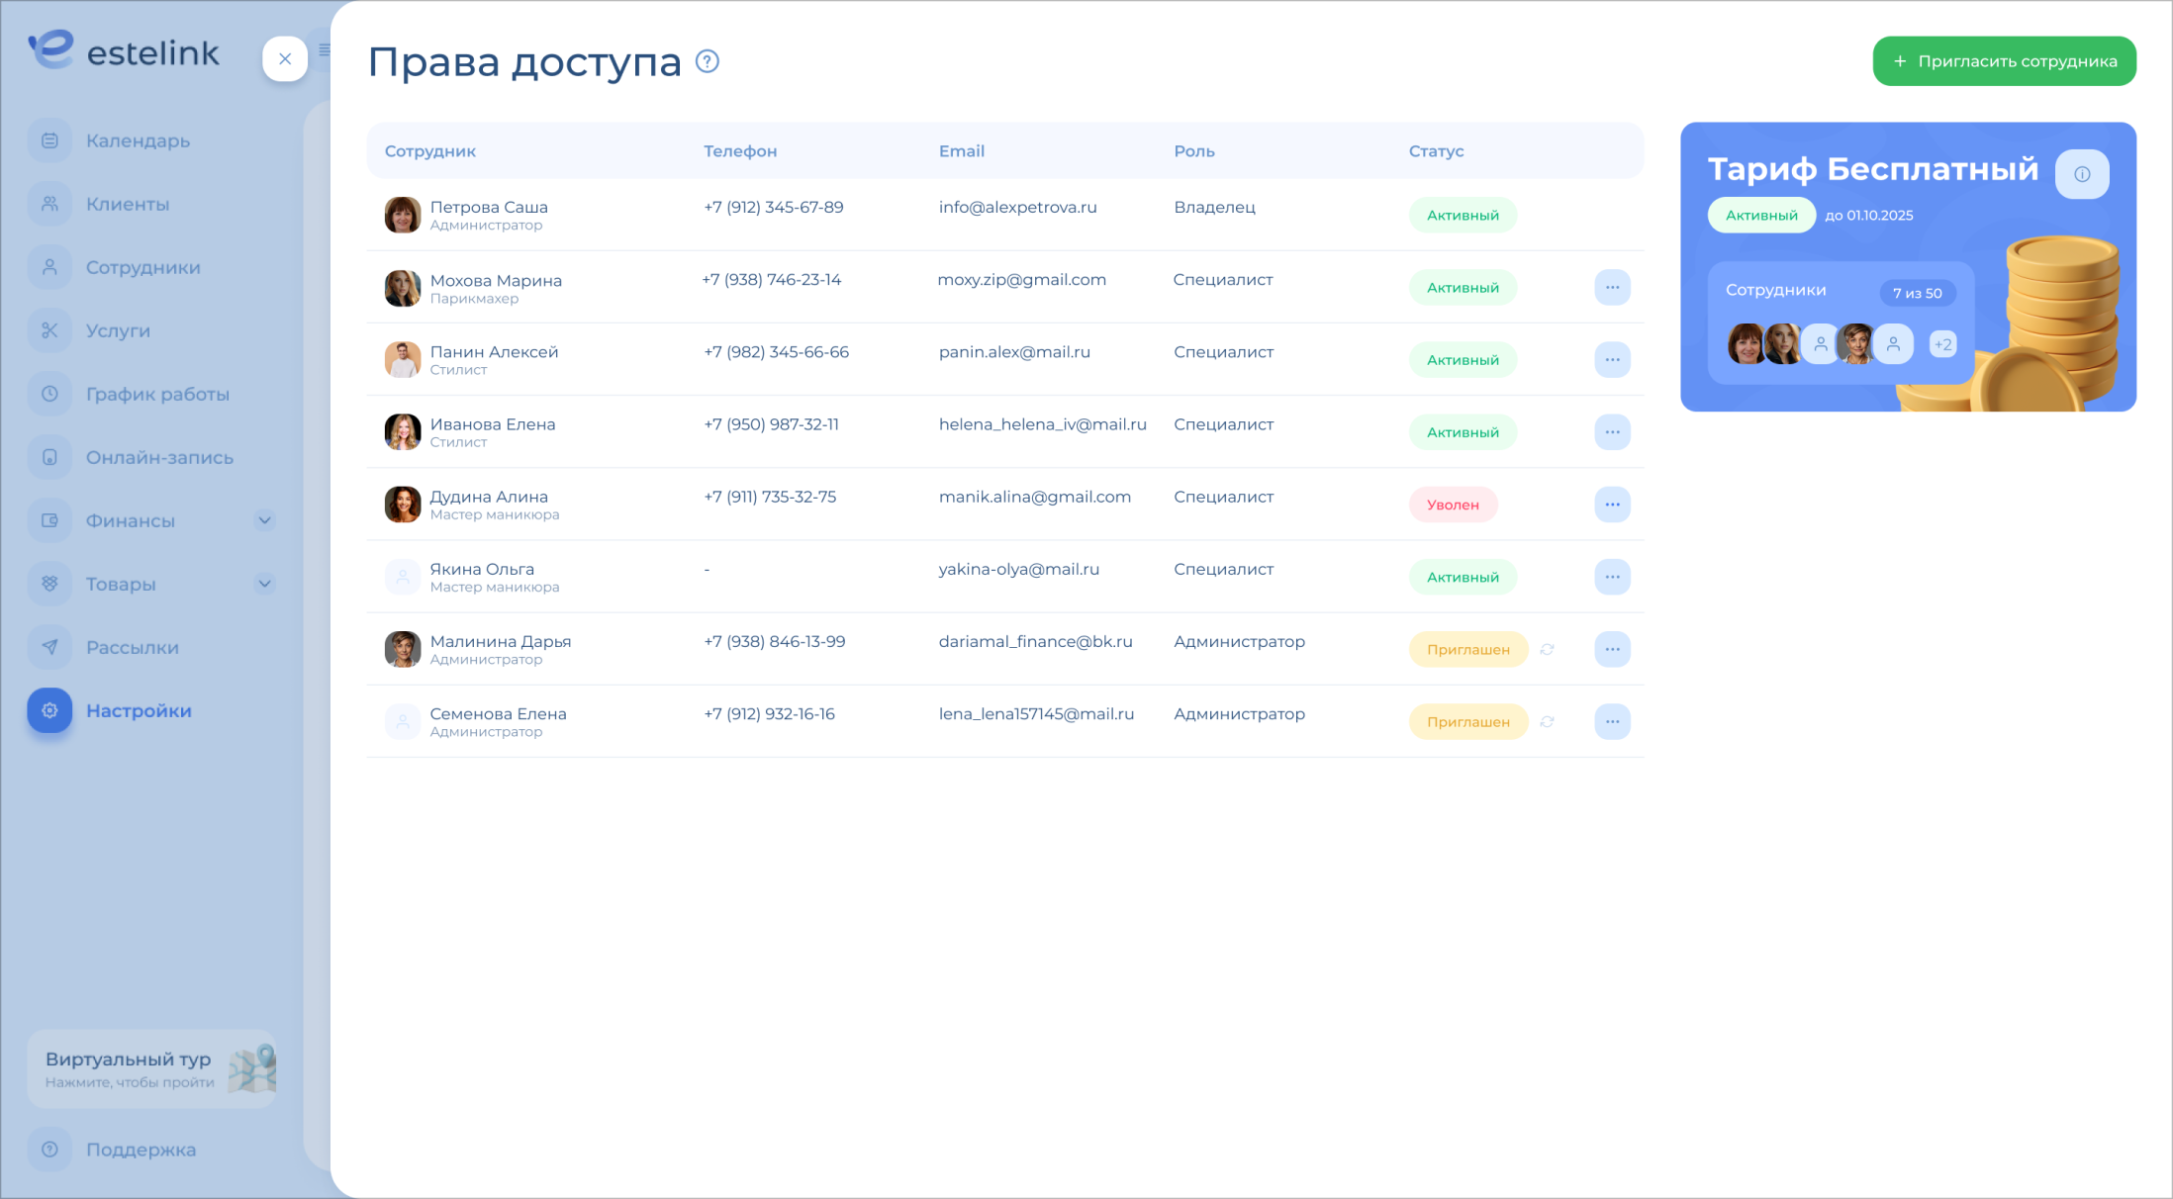Click the Клиенты sidebar icon
This screenshot has height=1199, width=2173.
pos(49,204)
